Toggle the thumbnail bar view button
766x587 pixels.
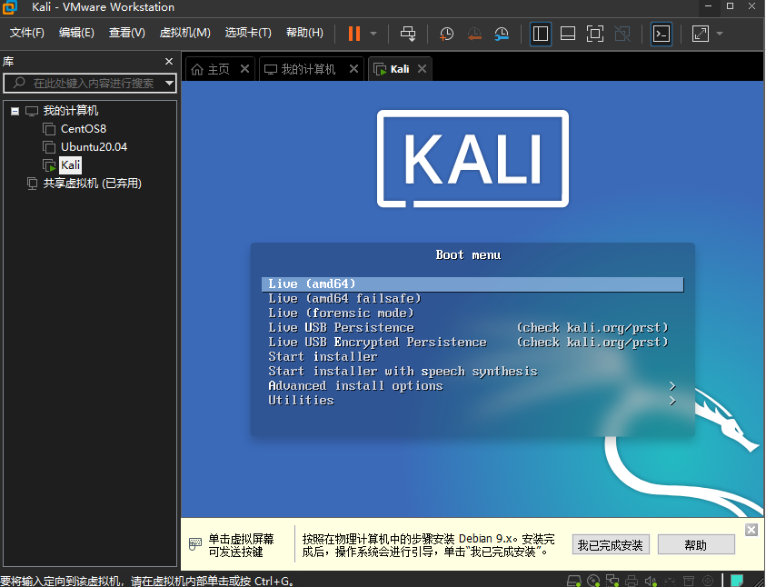tap(568, 34)
